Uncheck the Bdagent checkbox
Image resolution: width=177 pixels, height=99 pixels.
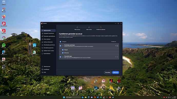tap(63, 50)
